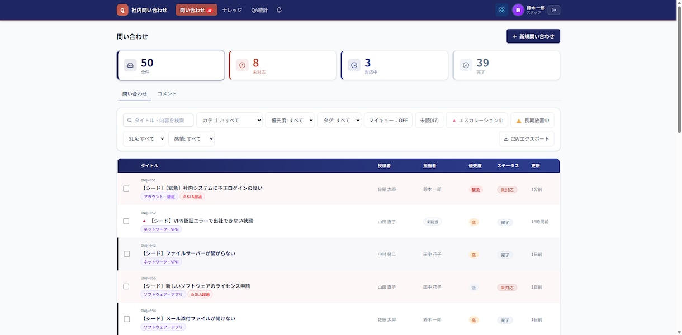682x335 pixels.
Task: Open the カテゴリ: すべて dropdown
Action: tap(229, 121)
